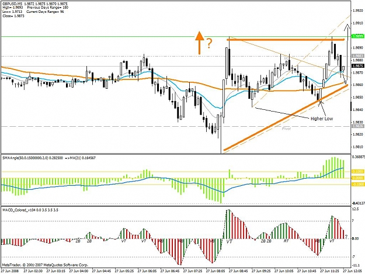Click the 1.9860 price axis value

pos(358,85)
